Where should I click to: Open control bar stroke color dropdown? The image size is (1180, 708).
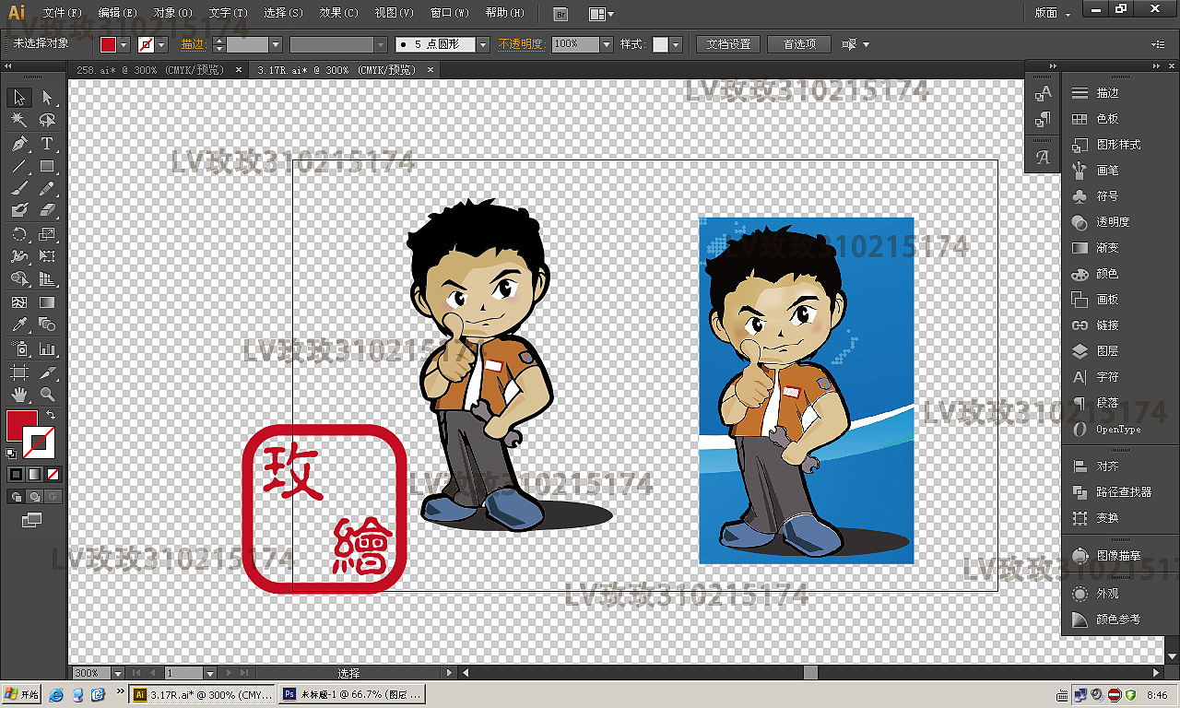pyautogui.click(x=162, y=44)
